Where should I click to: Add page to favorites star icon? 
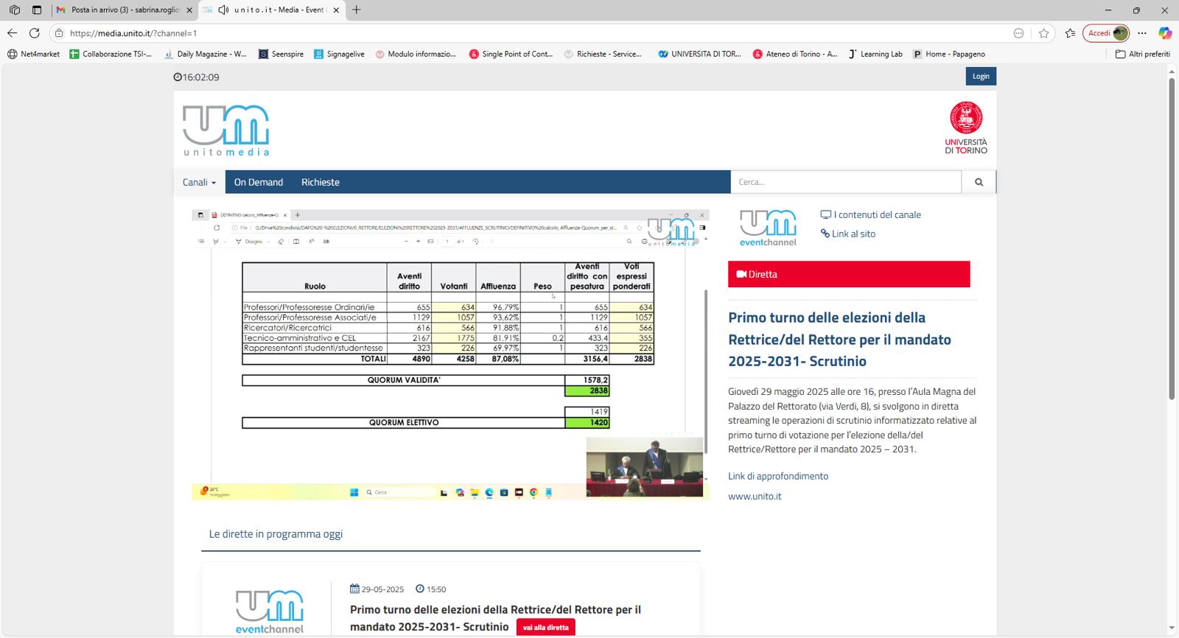pos(1043,33)
